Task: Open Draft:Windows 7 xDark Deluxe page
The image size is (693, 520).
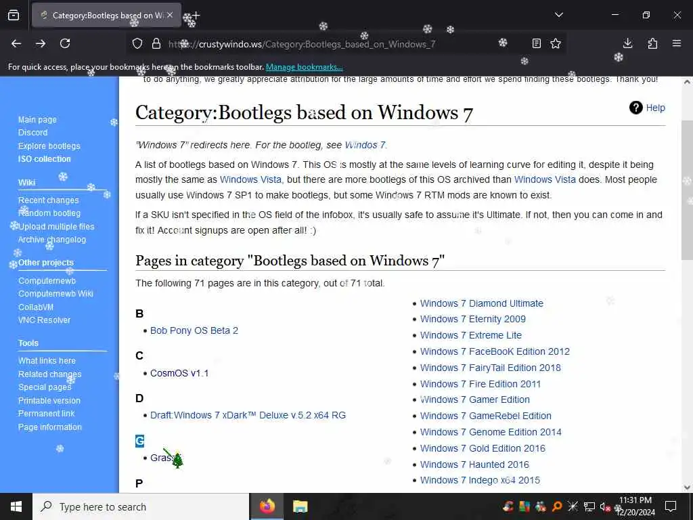Action: 248,415
